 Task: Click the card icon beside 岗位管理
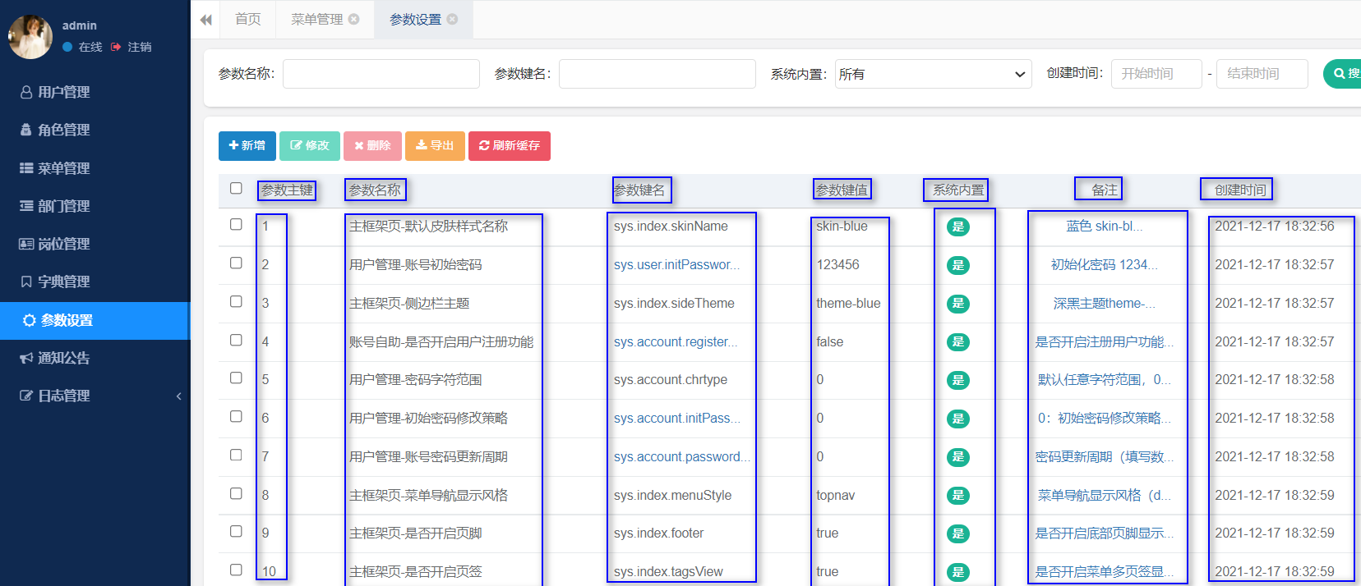point(26,244)
